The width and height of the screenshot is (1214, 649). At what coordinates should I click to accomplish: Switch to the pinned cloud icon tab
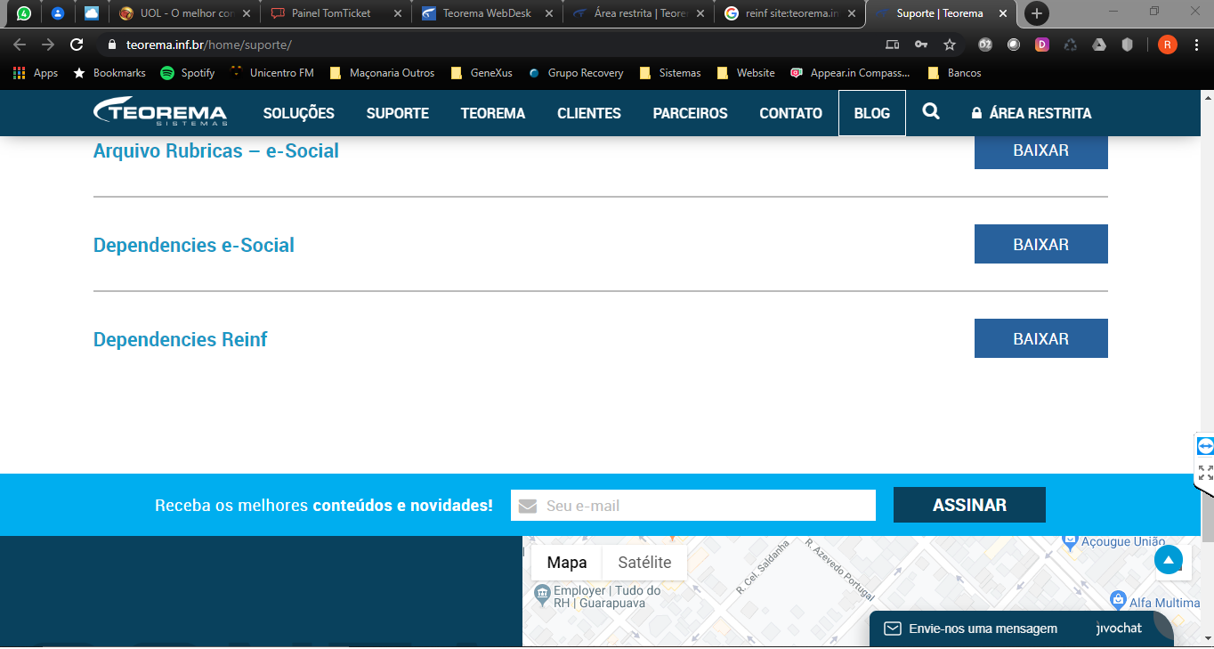(92, 13)
